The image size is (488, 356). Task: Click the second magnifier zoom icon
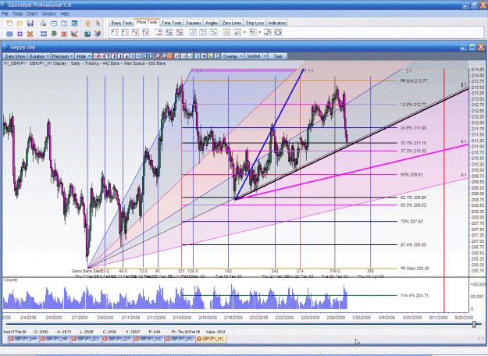click(164, 56)
